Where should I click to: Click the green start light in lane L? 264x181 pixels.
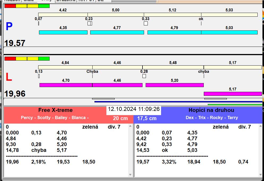(x=44, y=58)
